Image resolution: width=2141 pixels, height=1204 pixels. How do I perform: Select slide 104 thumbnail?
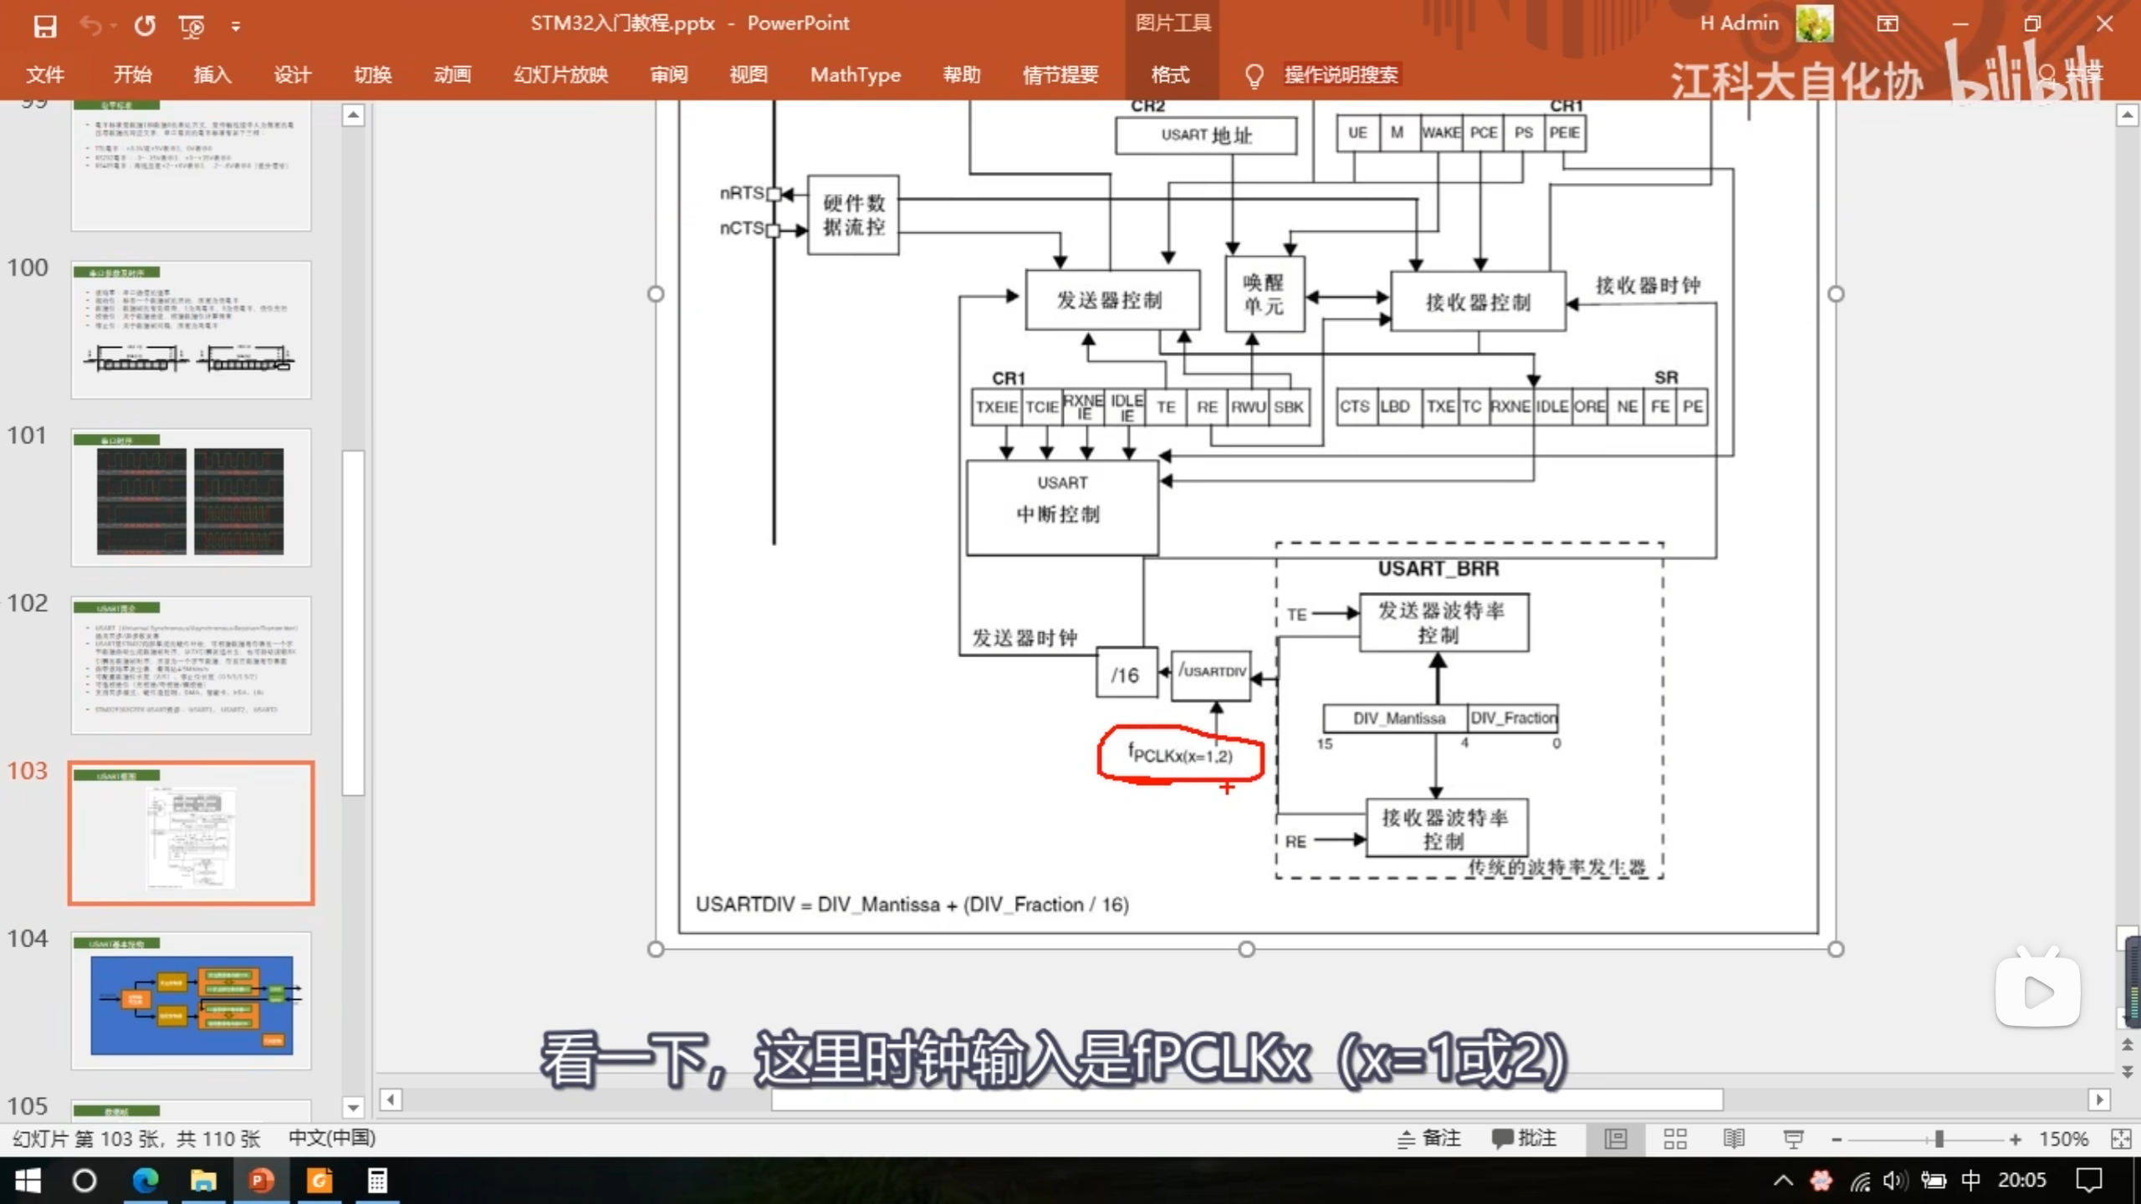tap(192, 1001)
